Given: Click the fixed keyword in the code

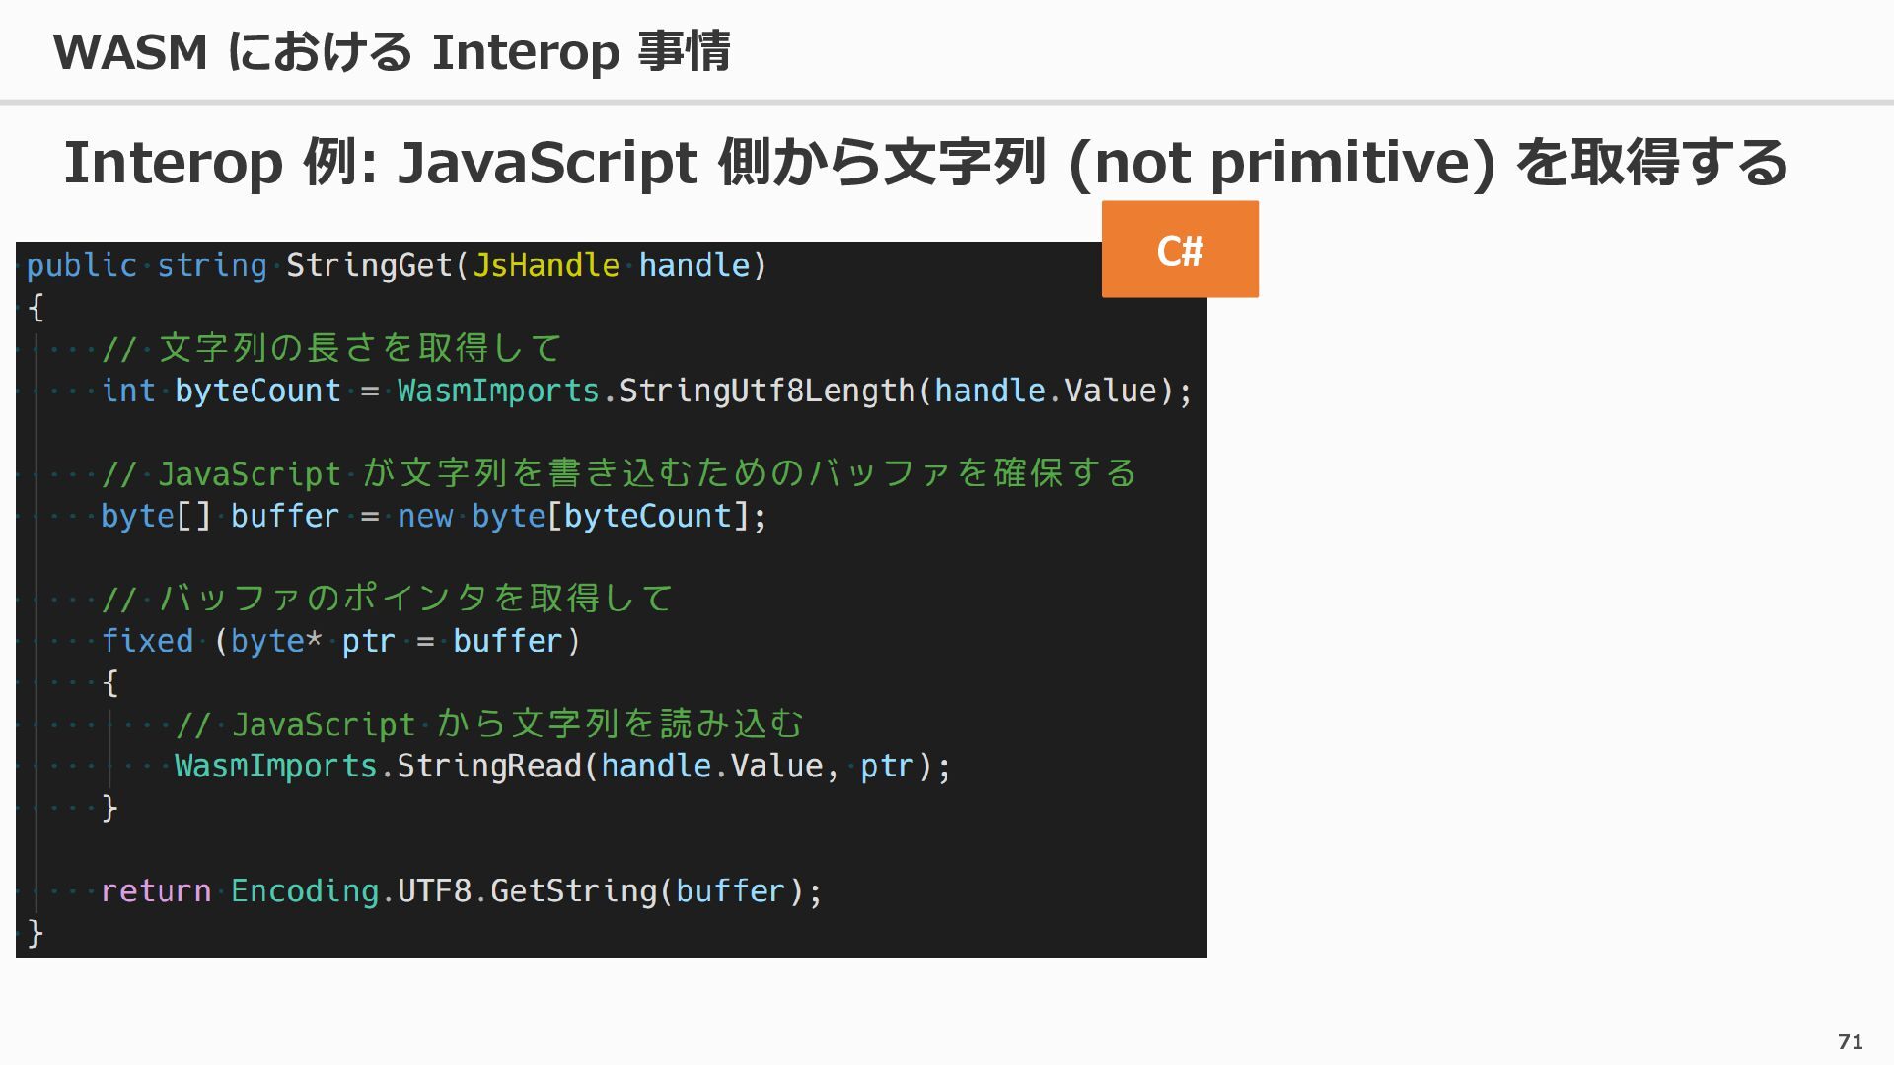Looking at the screenshot, I should pos(147,642).
